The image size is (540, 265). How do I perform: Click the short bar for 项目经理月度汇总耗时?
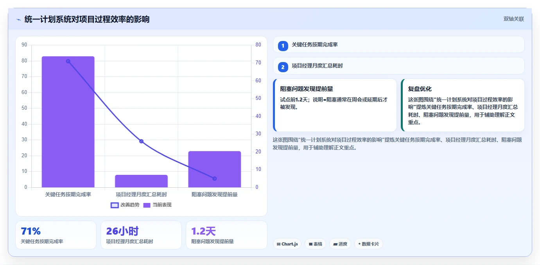[x=141, y=181]
